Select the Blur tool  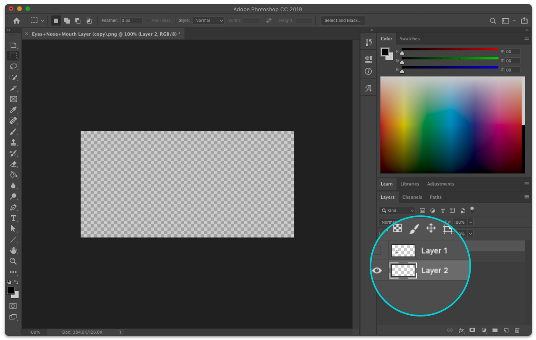(x=13, y=186)
